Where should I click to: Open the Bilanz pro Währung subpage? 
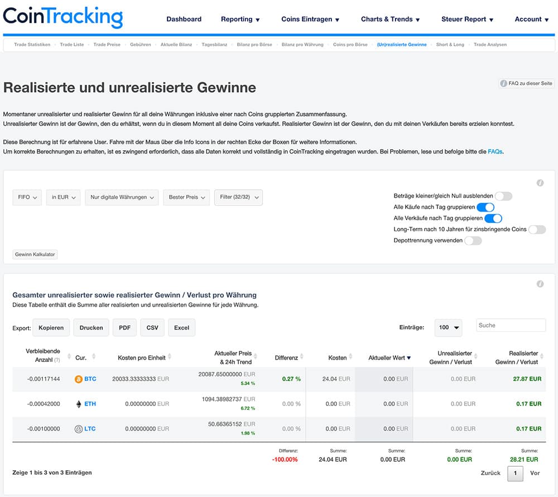[302, 45]
